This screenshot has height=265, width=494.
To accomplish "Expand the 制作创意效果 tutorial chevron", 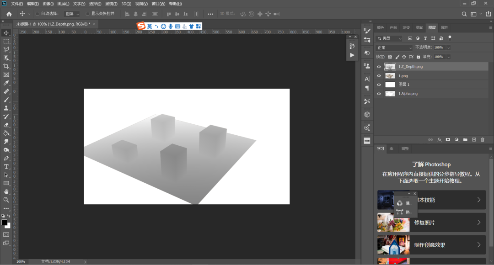I will pos(479,245).
